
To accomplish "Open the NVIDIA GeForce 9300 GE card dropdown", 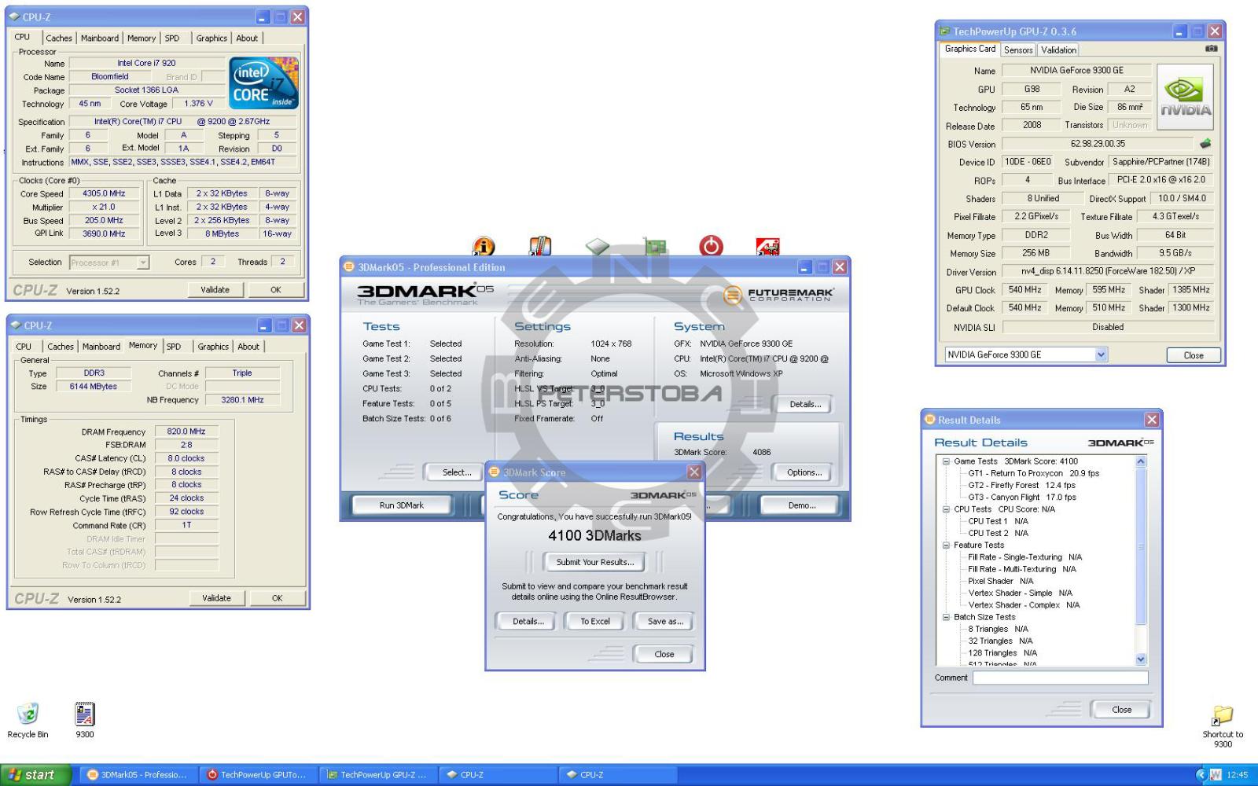I will click(1102, 354).
